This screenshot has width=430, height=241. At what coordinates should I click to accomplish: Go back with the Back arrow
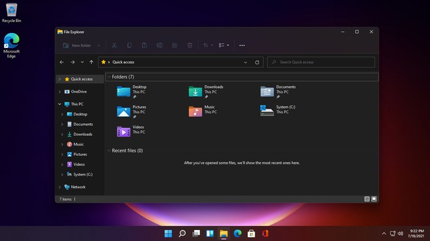point(62,62)
